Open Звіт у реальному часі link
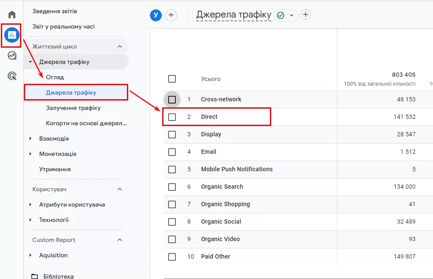The width and height of the screenshot is (433, 279). click(x=63, y=26)
